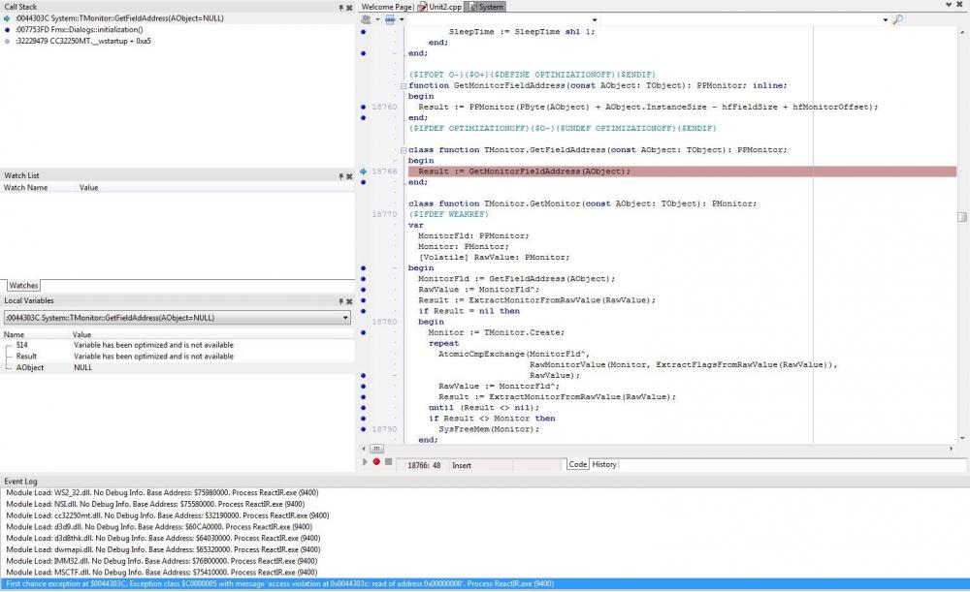
Task: Click the Insert mode indicator in status bar
Action: (462, 465)
